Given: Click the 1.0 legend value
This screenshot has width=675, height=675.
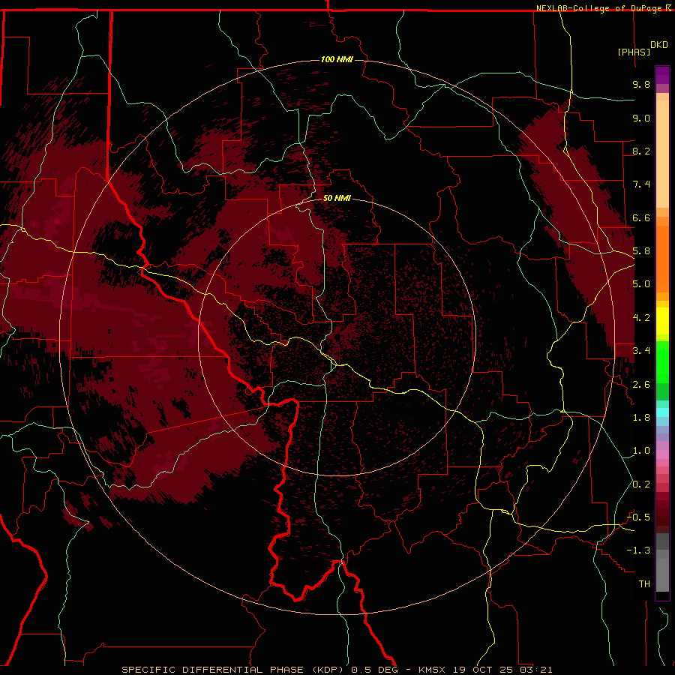Looking at the screenshot, I should pos(641,451).
